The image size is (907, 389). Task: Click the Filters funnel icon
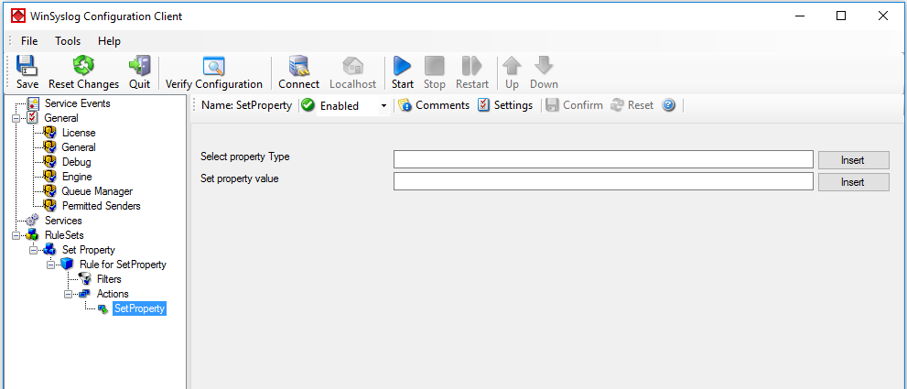85,279
